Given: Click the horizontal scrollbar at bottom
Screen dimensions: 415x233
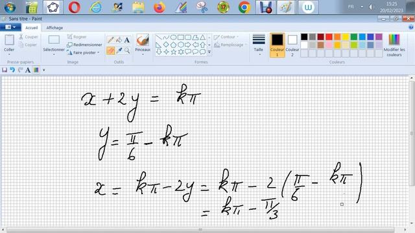Looking at the screenshot, I should (200, 230).
